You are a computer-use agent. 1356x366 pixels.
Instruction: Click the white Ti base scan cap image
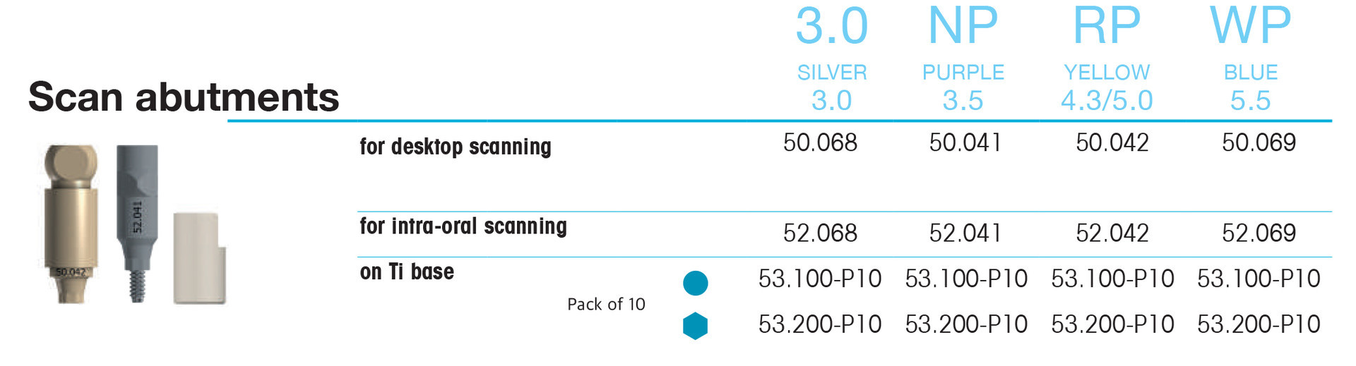[x=200, y=258]
